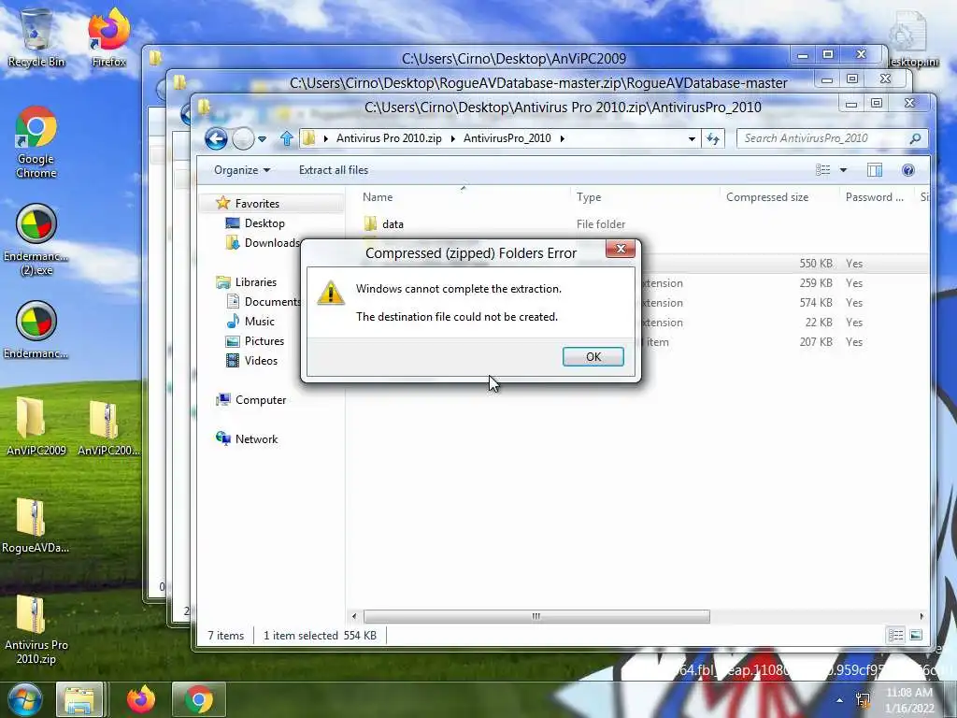
Task: Switch to details view in status bar
Action: point(895,636)
